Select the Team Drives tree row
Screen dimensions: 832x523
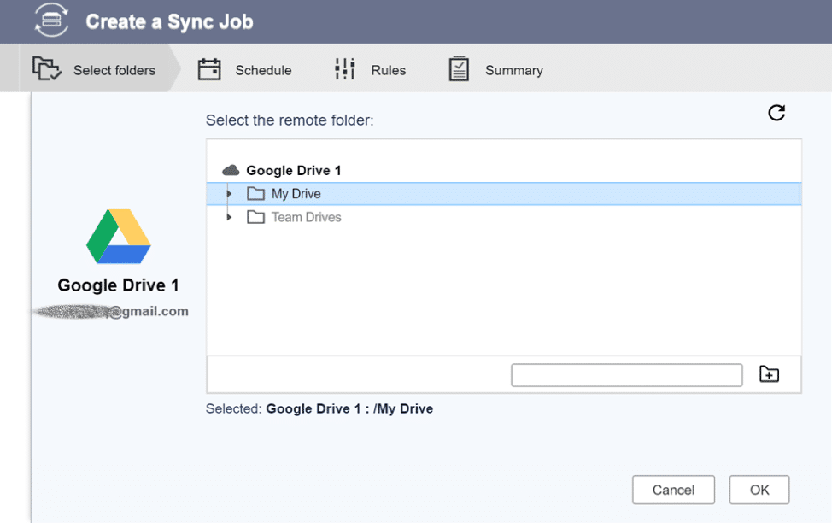[x=503, y=217]
